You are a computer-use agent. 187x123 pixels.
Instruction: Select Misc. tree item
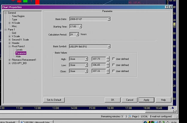pyautogui.click(x=14, y=26)
